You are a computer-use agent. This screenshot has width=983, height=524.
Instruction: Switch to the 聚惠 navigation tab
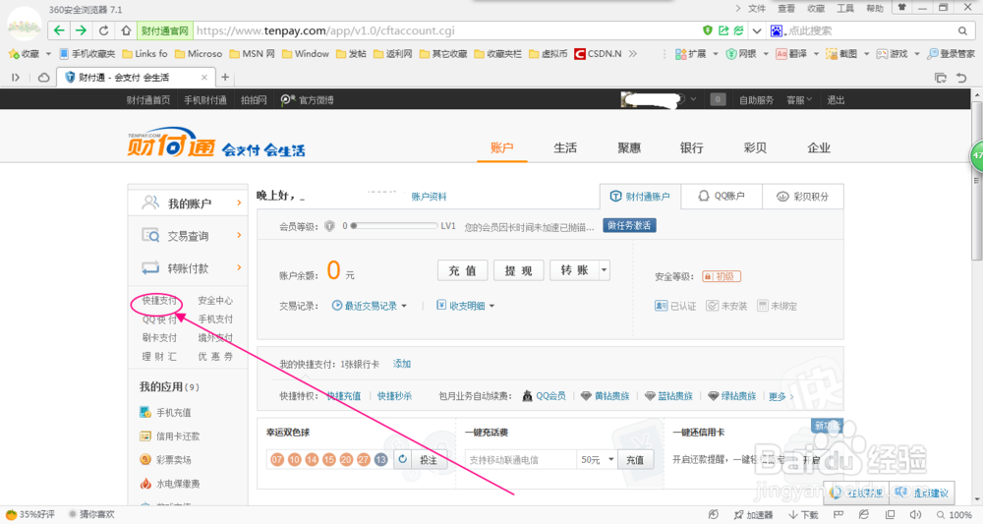(629, 147)
